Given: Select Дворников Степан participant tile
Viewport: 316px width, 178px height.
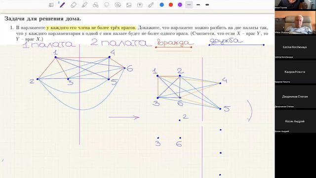Looking at the screenshot, I should tap(295, 97).
